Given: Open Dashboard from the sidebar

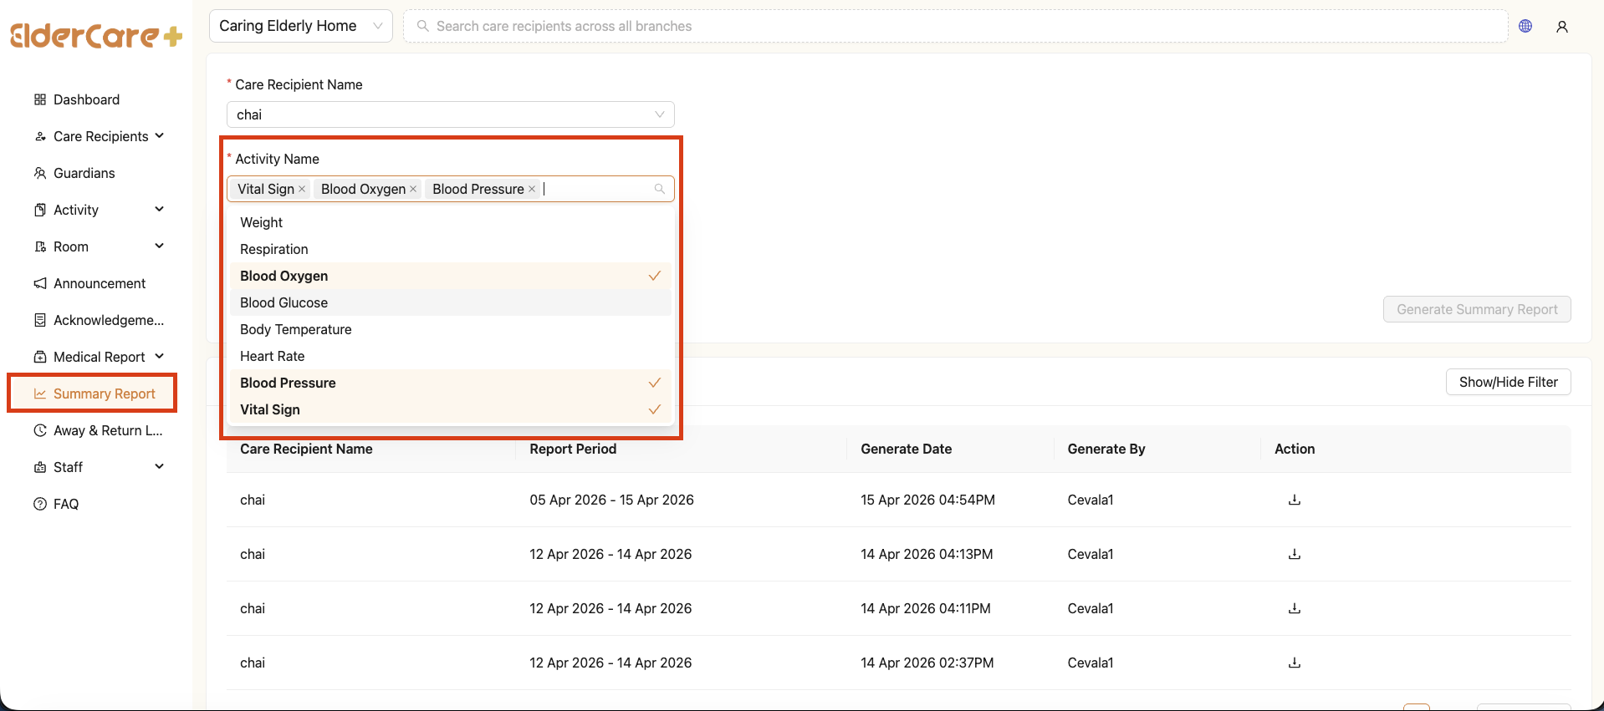Looking at the screenshot, I should tap(86, 99).
